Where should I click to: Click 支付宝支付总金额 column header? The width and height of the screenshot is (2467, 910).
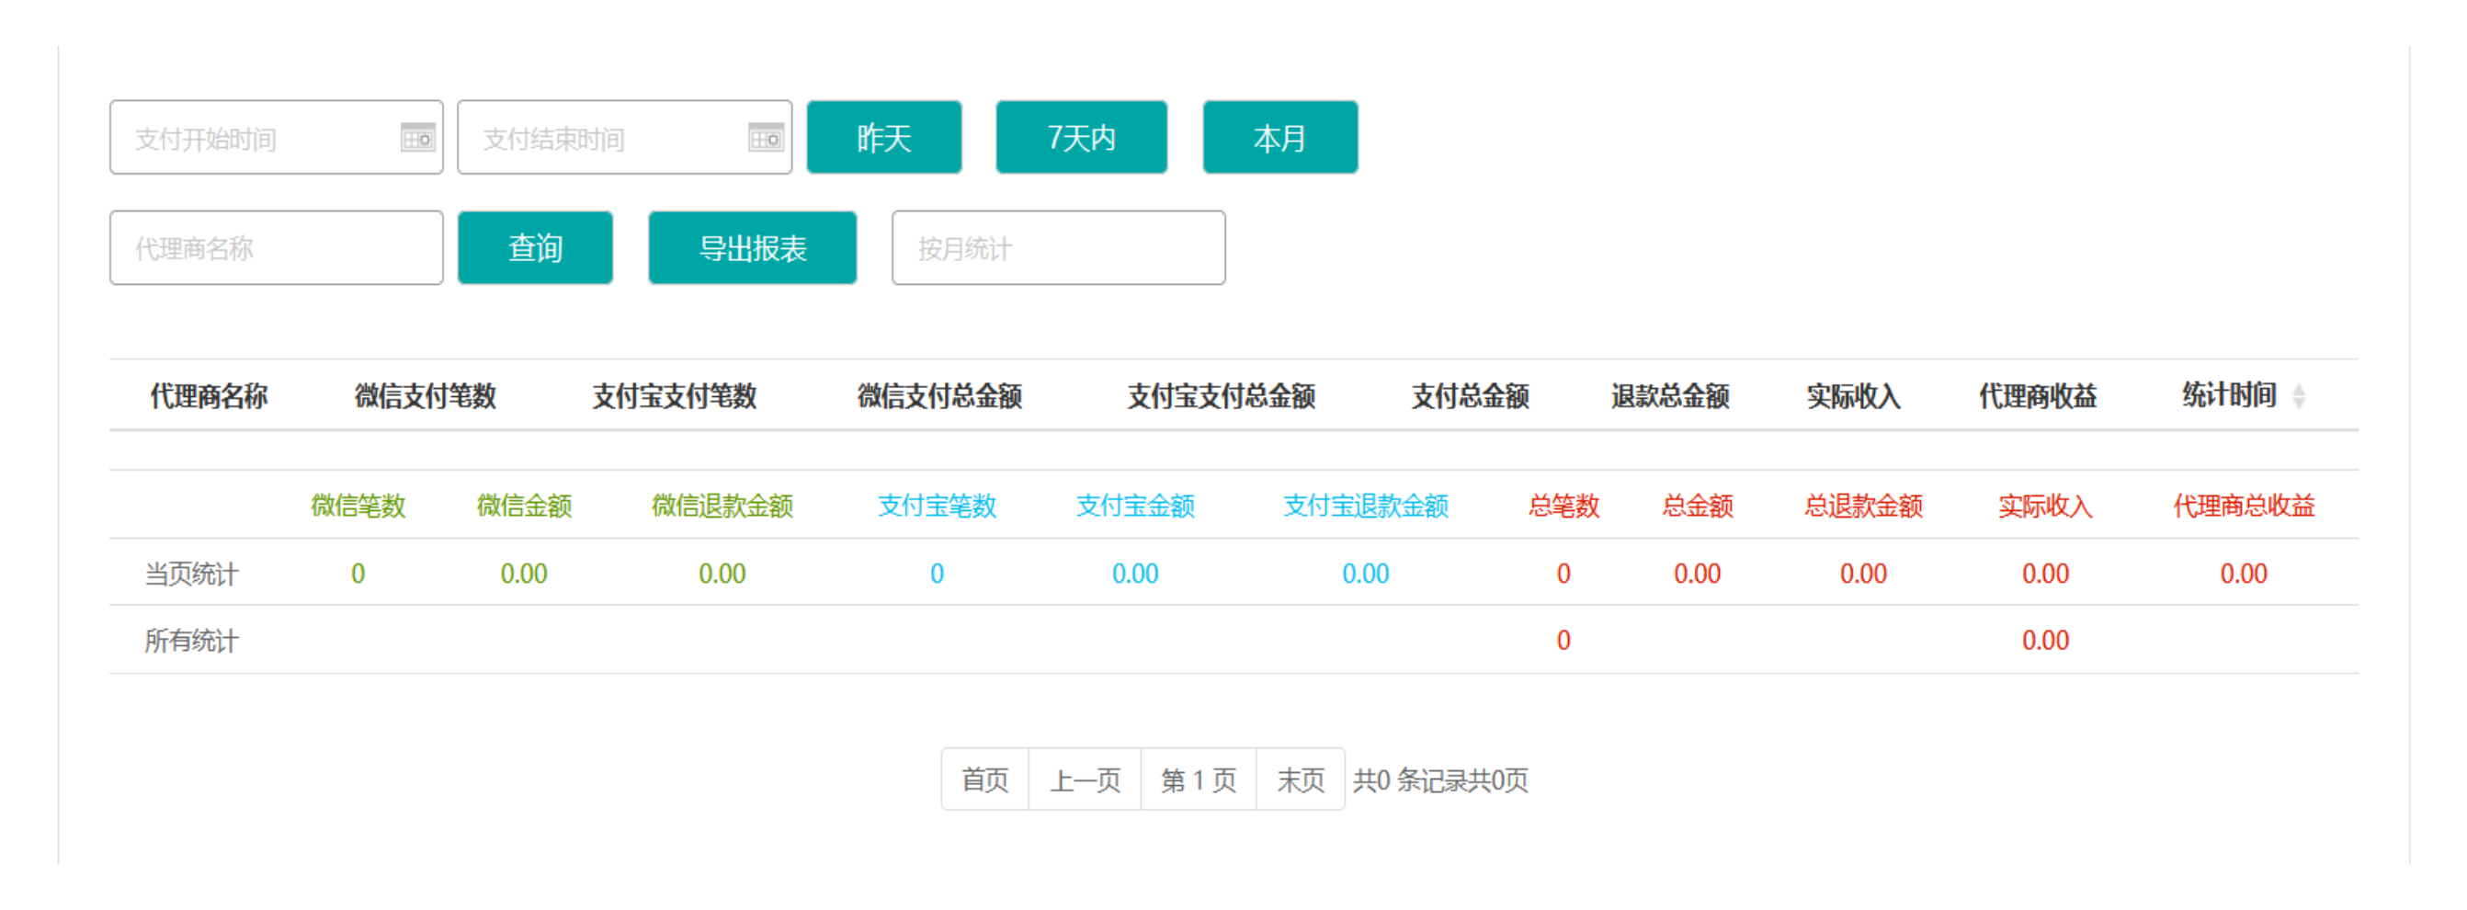click(1221, 395)
